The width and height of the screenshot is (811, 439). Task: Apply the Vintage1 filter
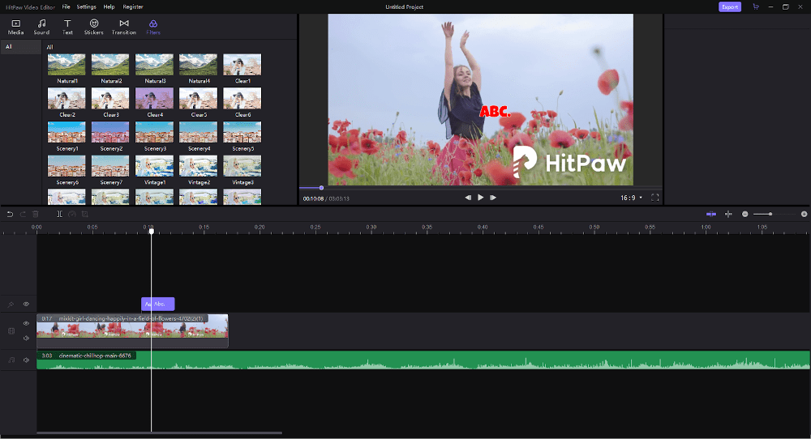tap(155, 166)
